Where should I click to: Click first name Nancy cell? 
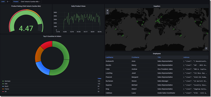pyautogui.click(x=144, y=65)
